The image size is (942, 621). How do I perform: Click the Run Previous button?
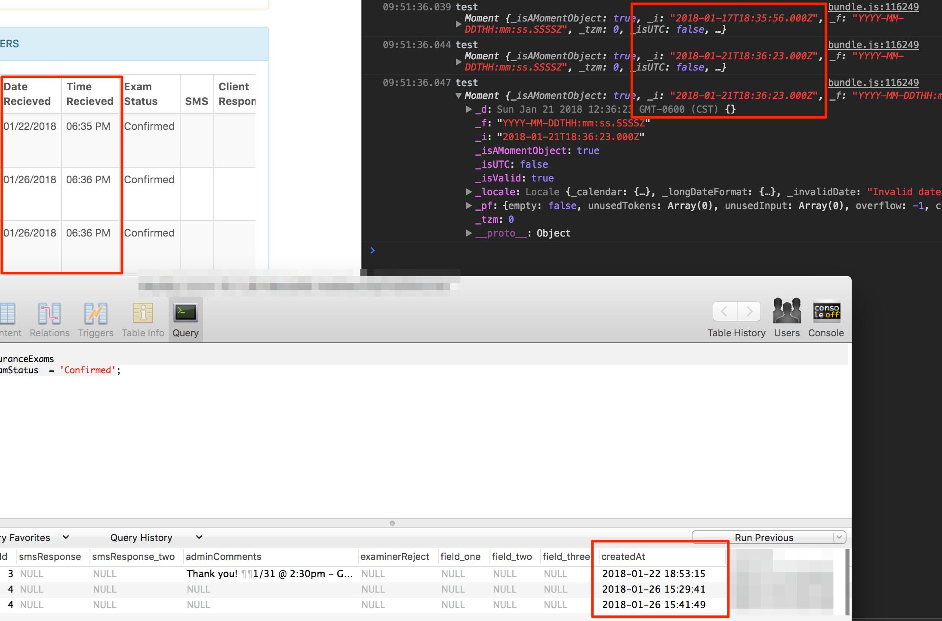[764, 537]
